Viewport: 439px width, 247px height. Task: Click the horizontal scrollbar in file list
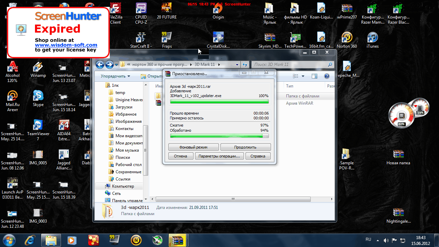pos(233,199)
